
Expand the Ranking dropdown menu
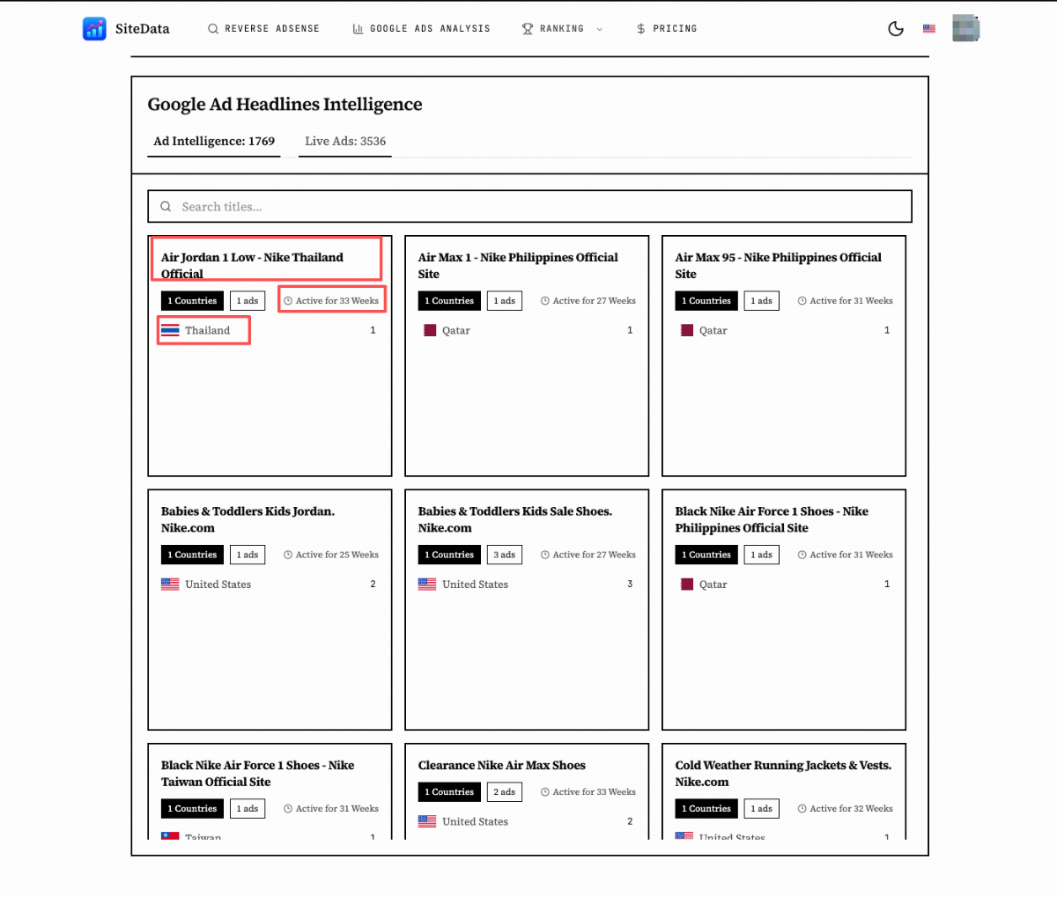tap(562, 29)
